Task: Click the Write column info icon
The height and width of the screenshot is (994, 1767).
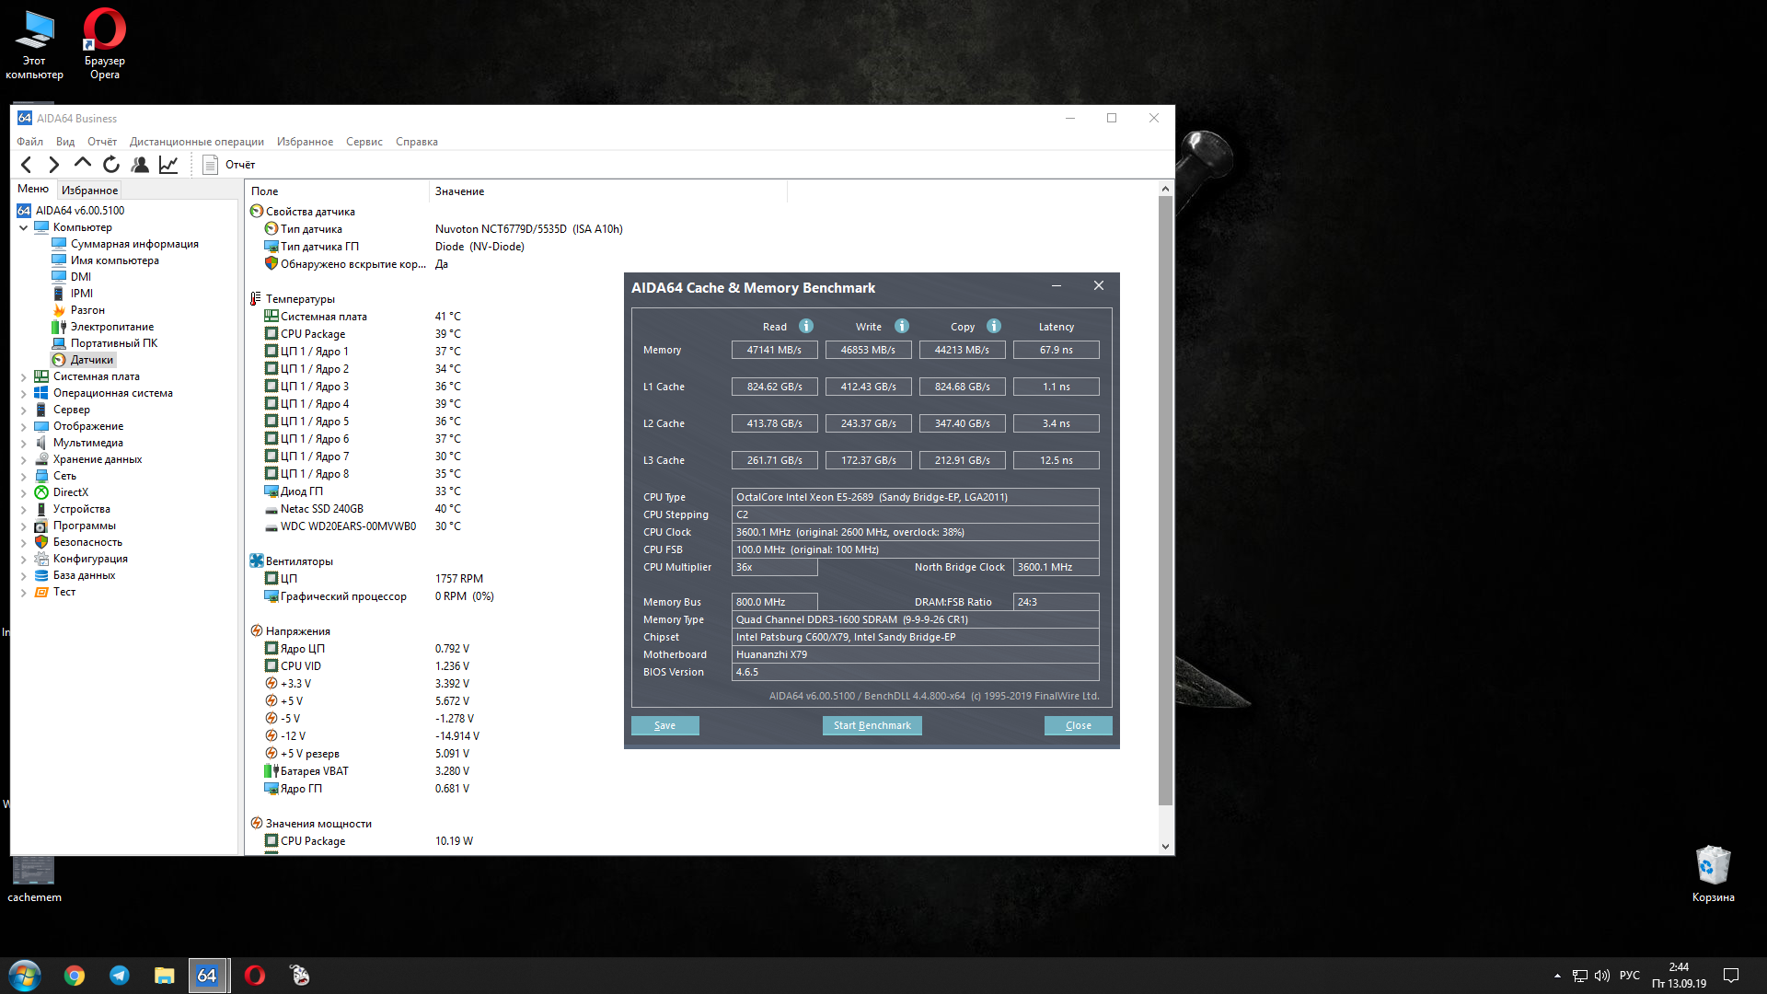Action: [x=902, y=326]
